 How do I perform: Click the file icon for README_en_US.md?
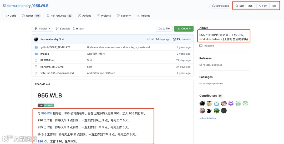(x=36, y=67)
